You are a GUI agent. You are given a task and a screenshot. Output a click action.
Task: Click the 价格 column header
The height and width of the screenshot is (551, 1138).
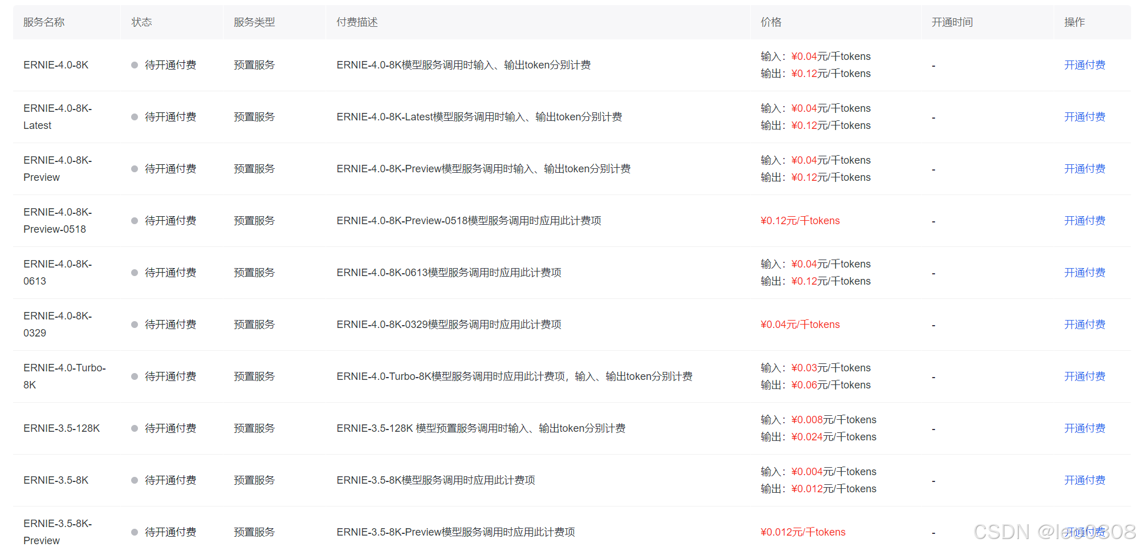click(771, 22)
